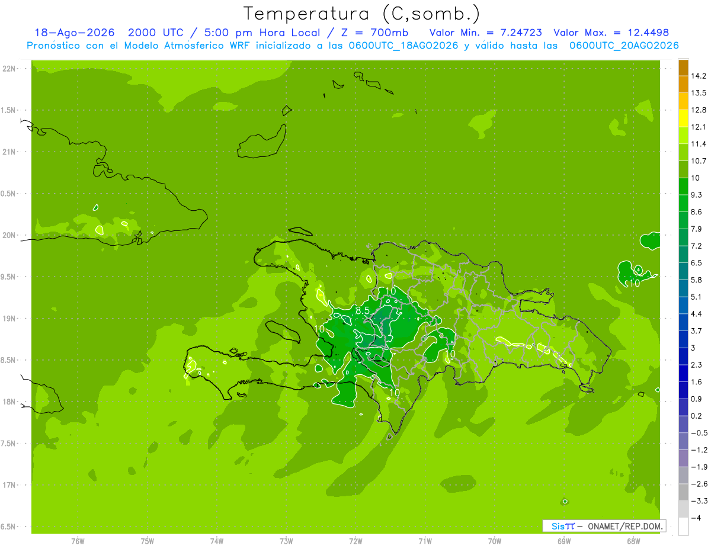This screenshot has width=711, height=549.
Task: Click the "7.2" colorbar label
Action: [x=696, y=246]
